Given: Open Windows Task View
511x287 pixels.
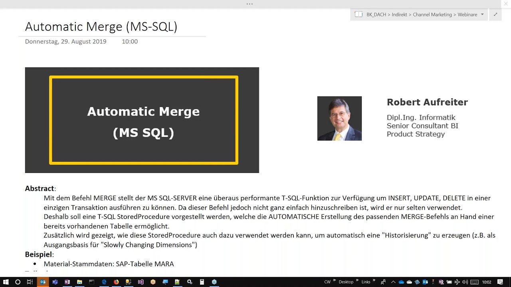Looking at the screenshot, I should [30, 282].
